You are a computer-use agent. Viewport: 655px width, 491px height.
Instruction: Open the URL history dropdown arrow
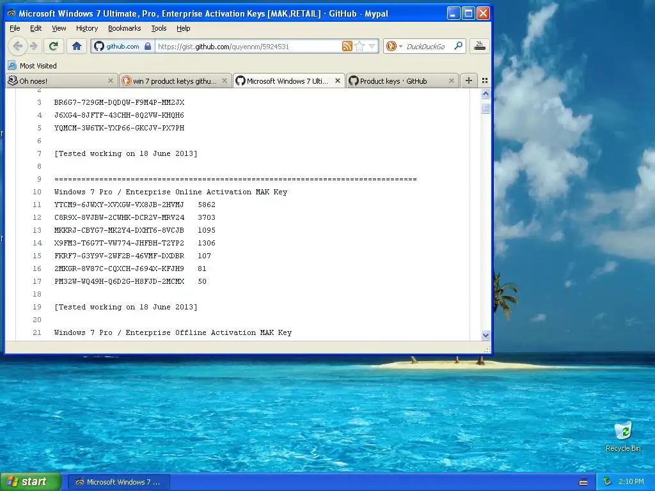click(x=372, y=46)
